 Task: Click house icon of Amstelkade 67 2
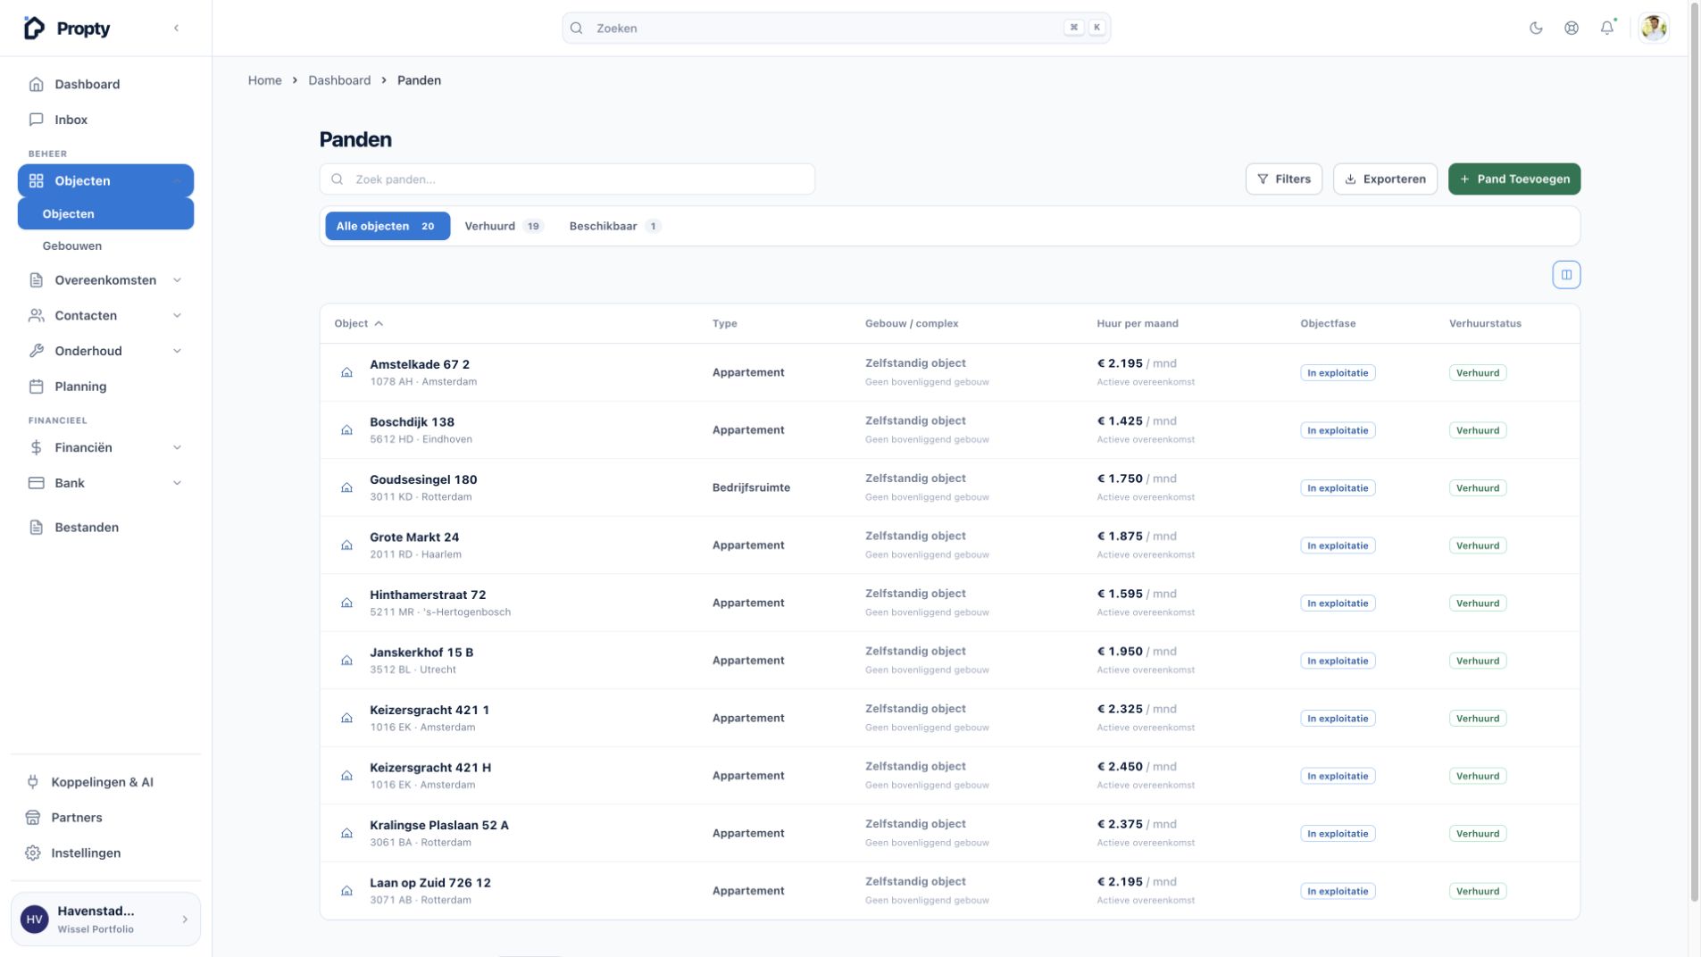[x=346, y=372]
